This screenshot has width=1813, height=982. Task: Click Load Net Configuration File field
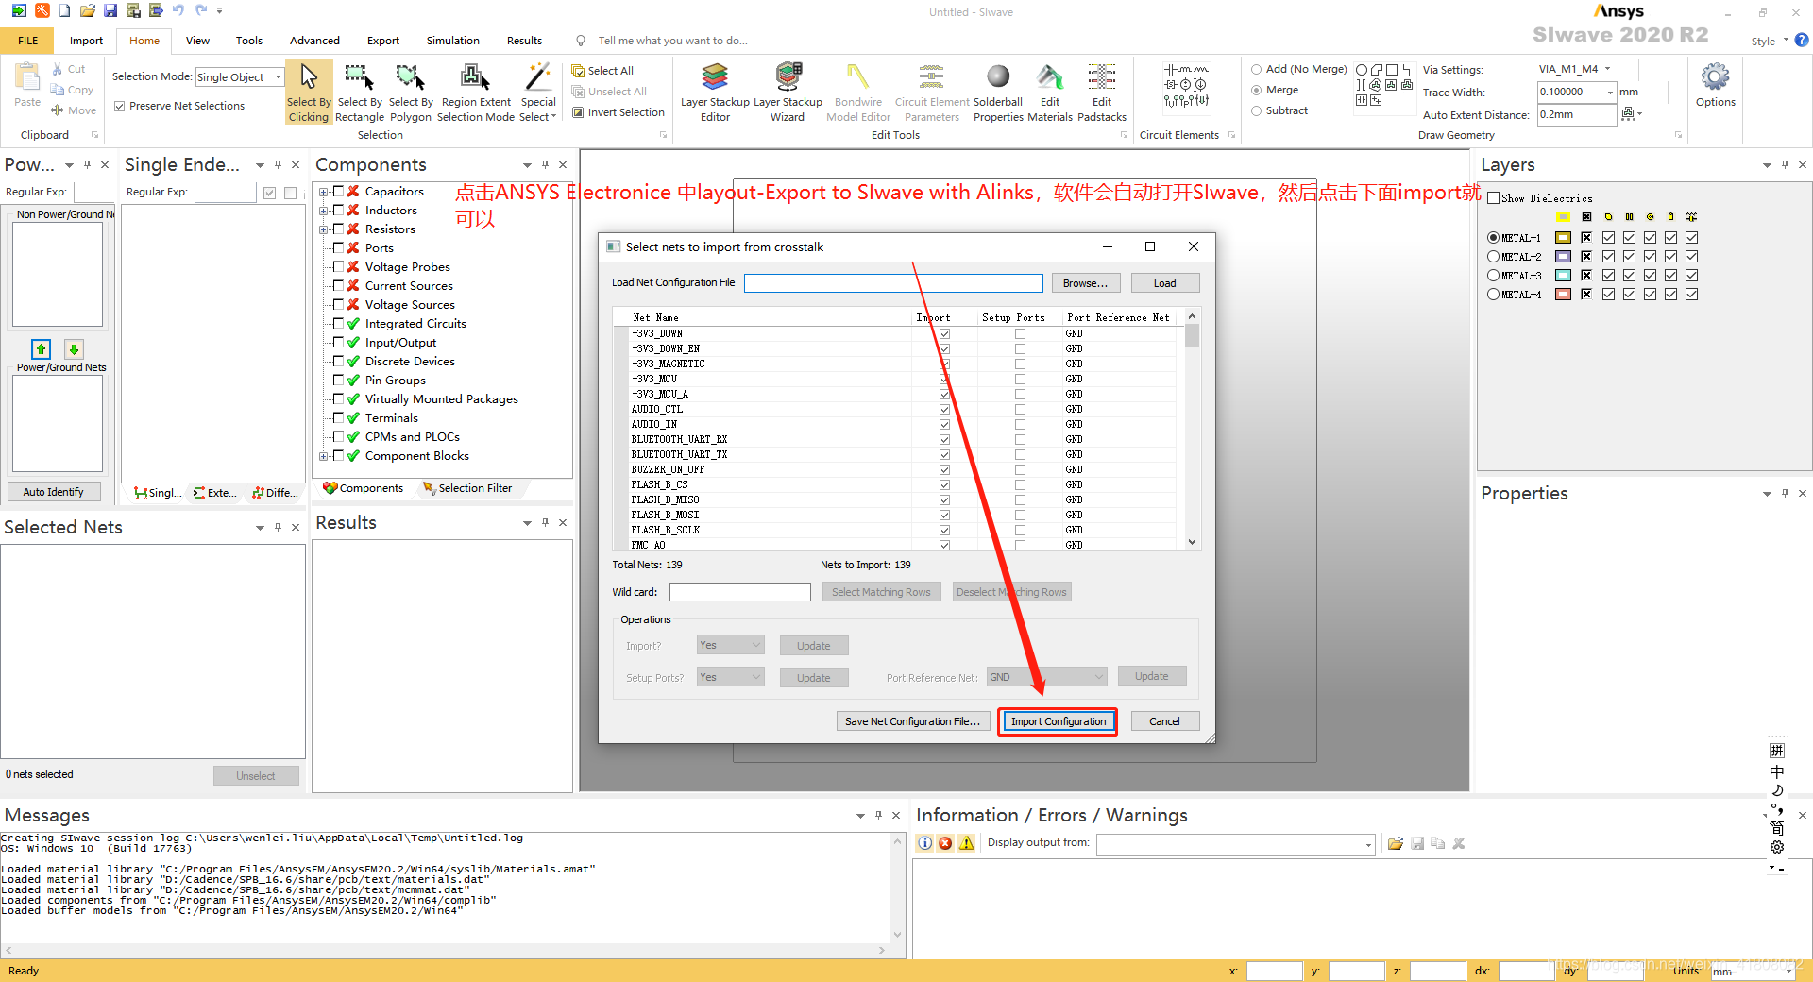coord(893,283)
